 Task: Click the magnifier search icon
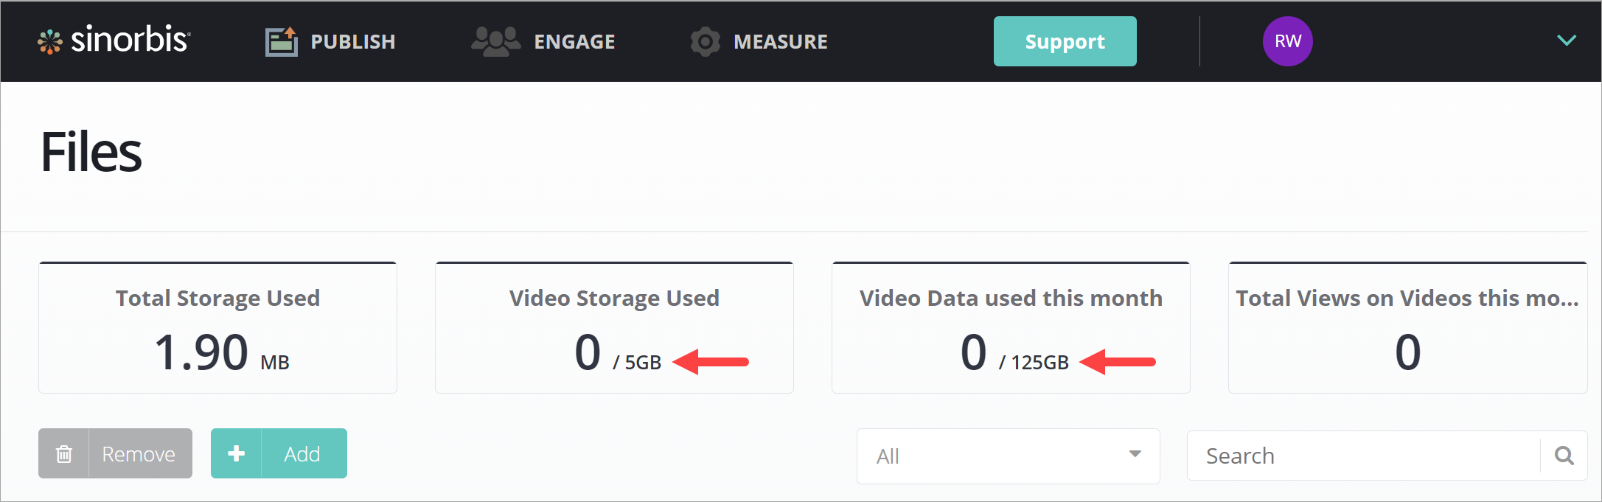coord(1564,456)
